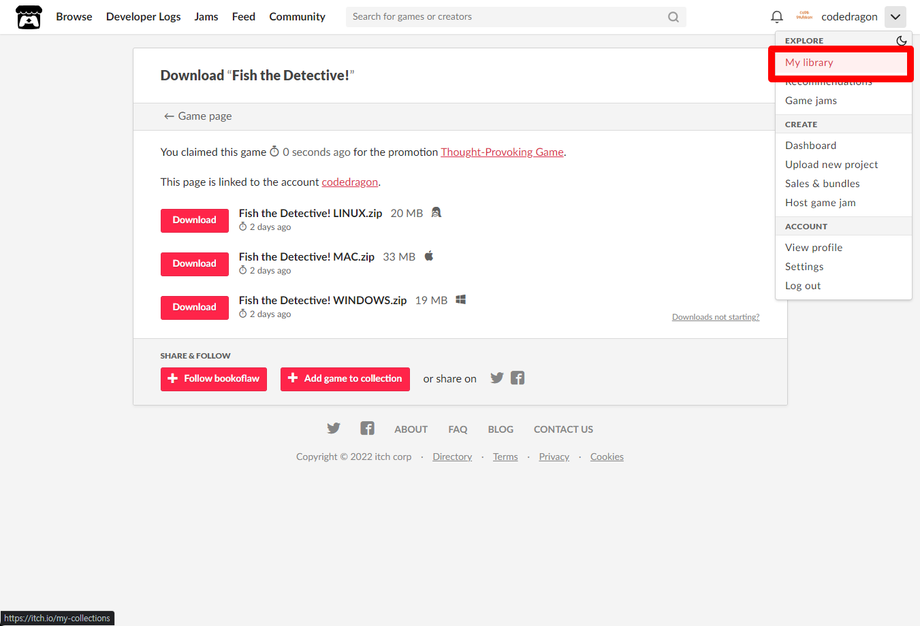Click the codedragon username in header

click(x=849, y=17)
